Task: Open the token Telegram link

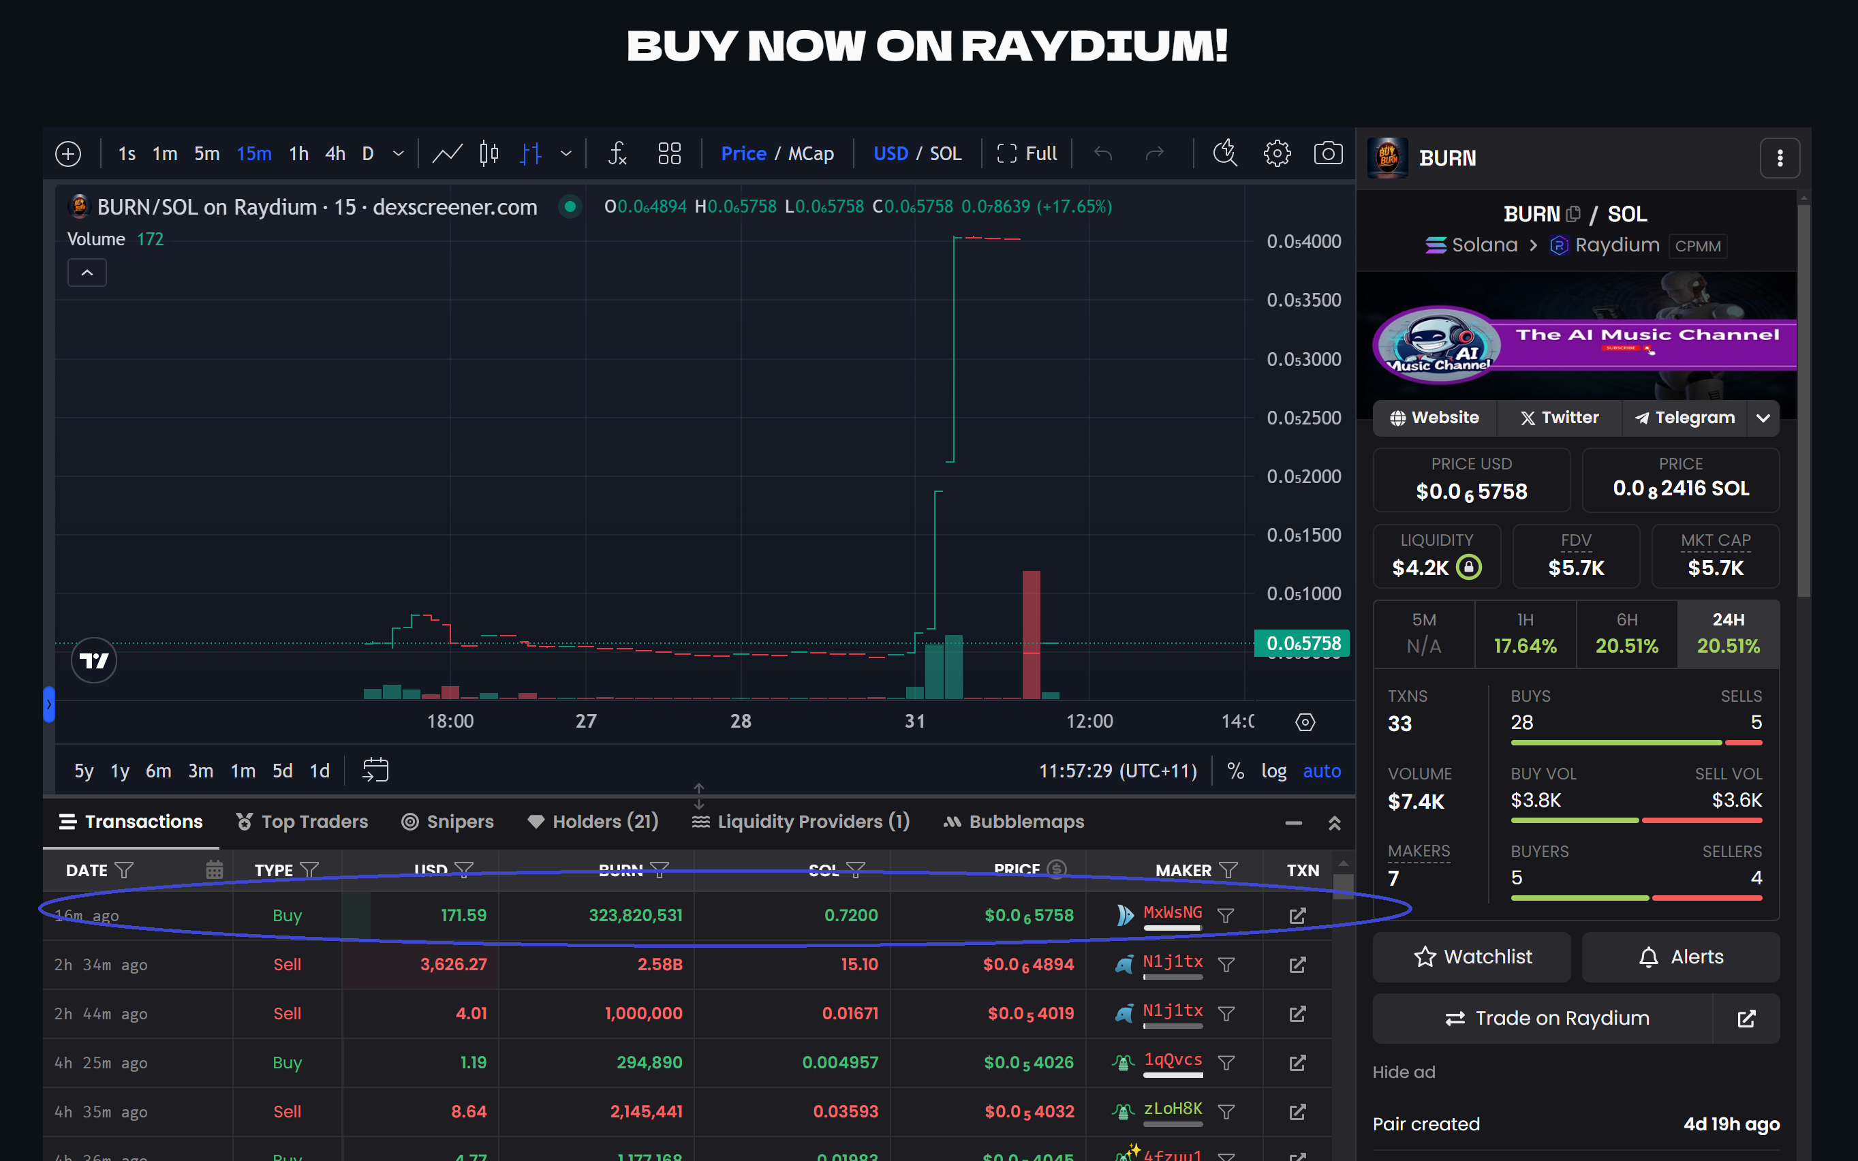Action: [x=1684, y=418]
